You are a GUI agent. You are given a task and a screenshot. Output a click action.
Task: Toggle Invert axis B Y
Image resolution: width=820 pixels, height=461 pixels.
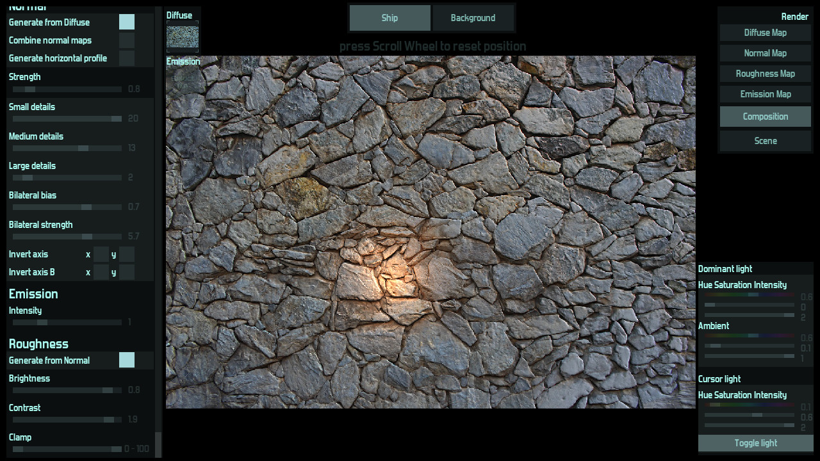tap(126, 272)
